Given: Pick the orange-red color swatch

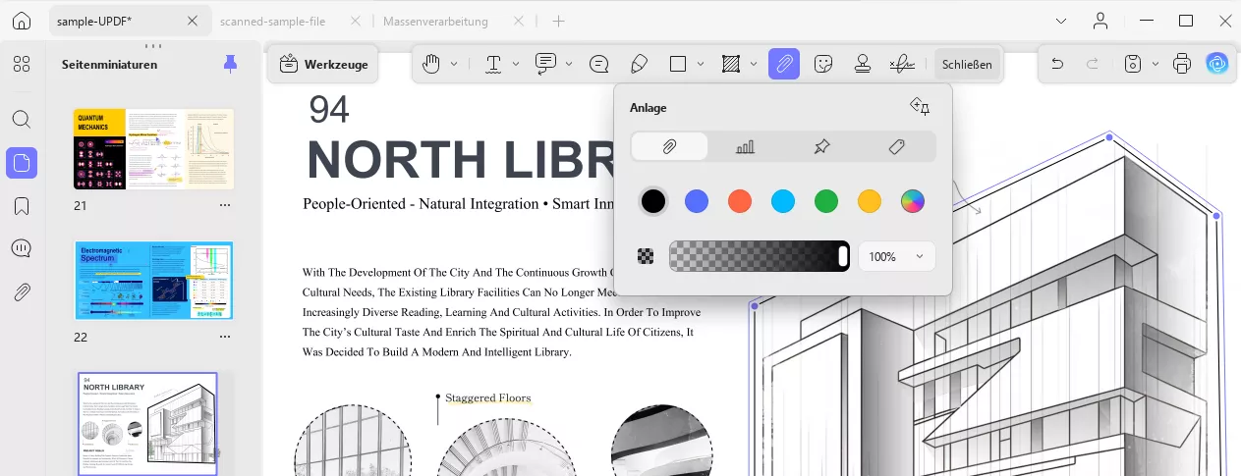Looking at the screenshot, I should point(740,201).
